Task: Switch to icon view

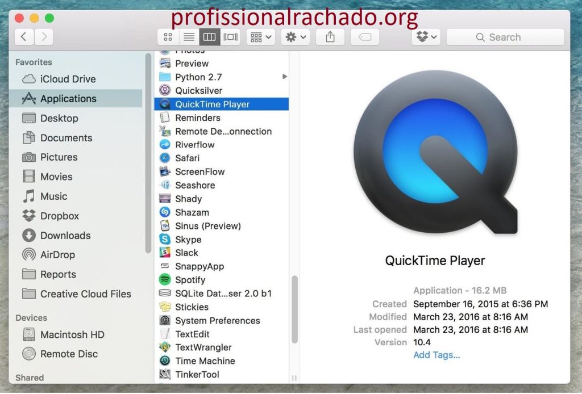Action: [168, 37]
